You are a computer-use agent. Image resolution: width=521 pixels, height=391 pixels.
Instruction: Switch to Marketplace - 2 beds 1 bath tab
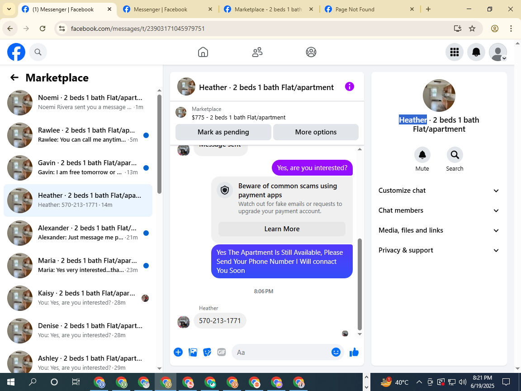click(x=268, y=10)
